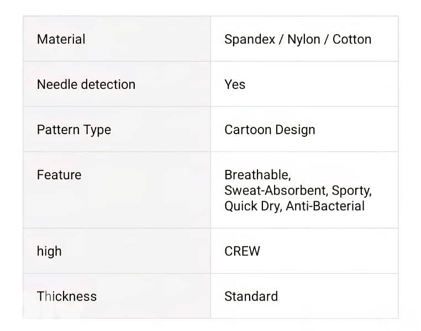Viewport: 421px width, 331px height.
Task: Click the Needle detection label
Action: [x=86, y=84]
